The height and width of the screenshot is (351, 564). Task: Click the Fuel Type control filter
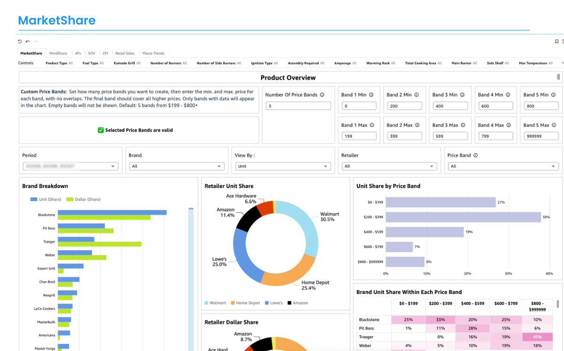[x=93, y=63]
